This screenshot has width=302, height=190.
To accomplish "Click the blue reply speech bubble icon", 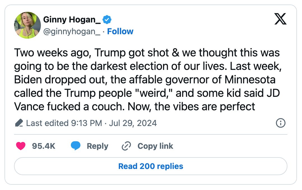I will click(x=76, y=146).
